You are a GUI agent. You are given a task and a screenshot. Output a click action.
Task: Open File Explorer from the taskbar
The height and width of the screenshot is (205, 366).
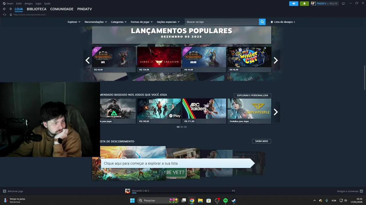[200, 200]
